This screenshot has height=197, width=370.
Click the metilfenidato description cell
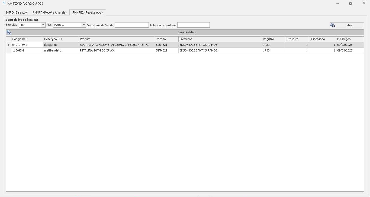pos(61,50)
